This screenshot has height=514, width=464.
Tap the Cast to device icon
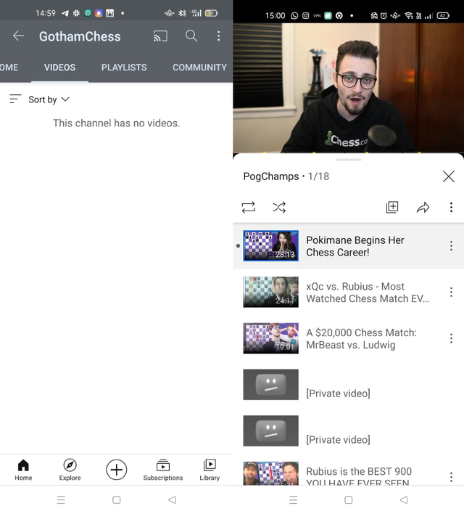click(x=160, y=36)
